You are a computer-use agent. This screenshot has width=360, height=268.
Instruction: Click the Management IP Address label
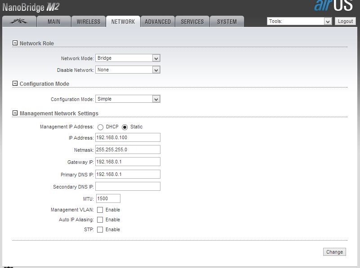(67, 127)
